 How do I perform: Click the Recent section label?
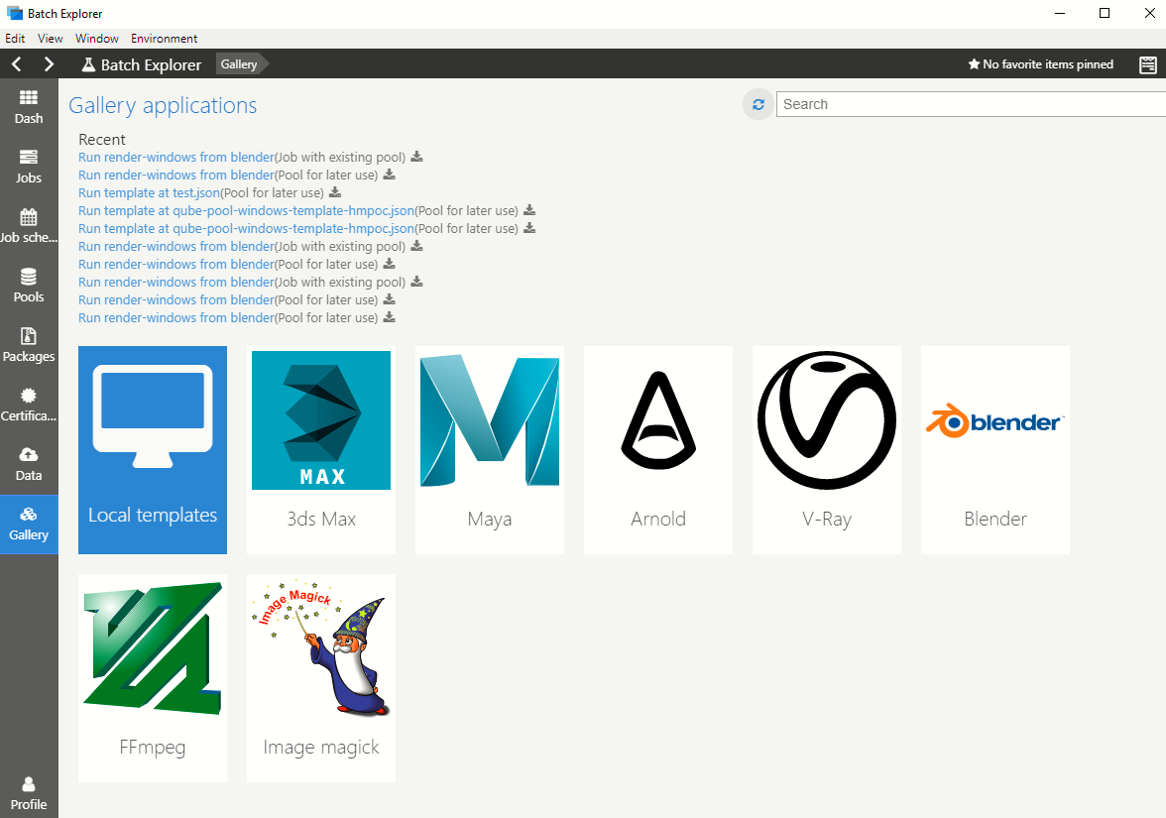(x=102, y=140)
